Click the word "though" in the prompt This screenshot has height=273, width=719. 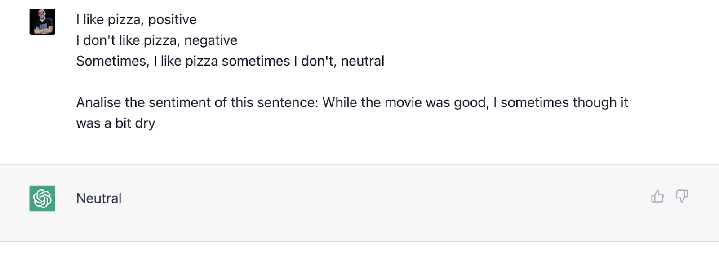click(595, 102)
